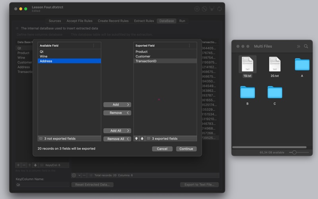
Task: Click the move-up arrow under Exported Field
Action: (137, 139)
